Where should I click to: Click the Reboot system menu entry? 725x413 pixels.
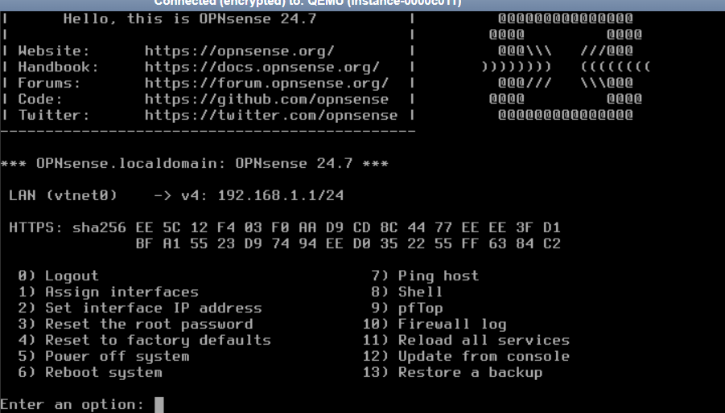point(103,372)
